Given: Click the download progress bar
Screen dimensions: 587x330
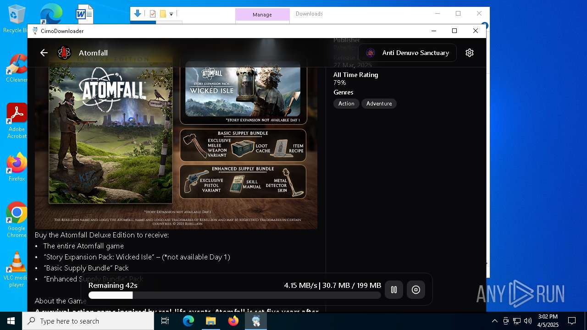Looking at the screenshot, I should point(235,296).
